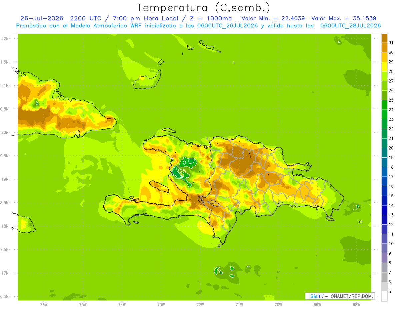Click the '12' value on the color scale

point(391,224)
